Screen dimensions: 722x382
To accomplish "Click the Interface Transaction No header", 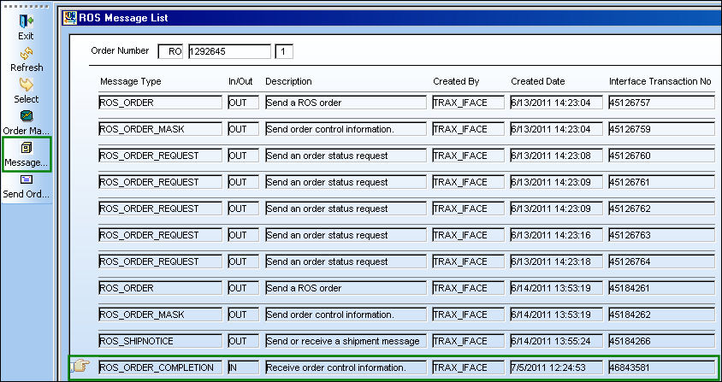I will click(660, 81).
